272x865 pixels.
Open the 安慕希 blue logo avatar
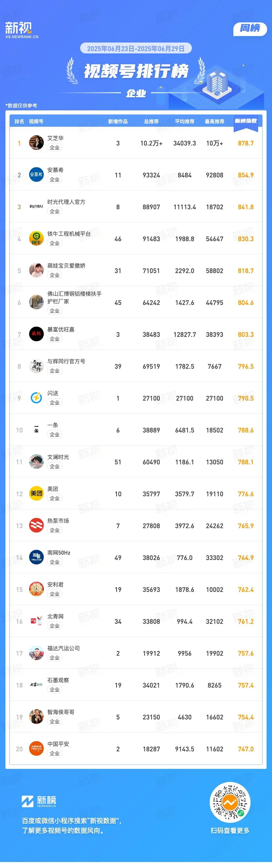(x=36, y=175)
